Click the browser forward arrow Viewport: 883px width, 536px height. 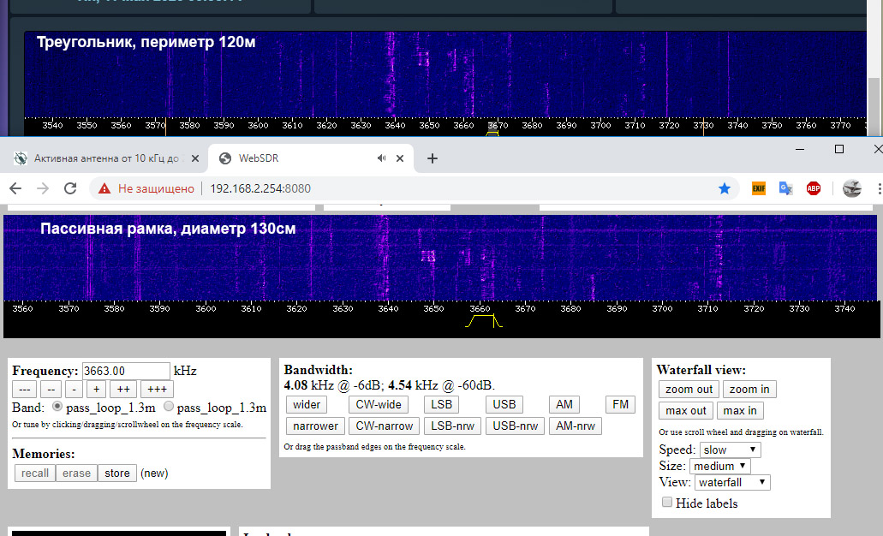tap(43, 188)
